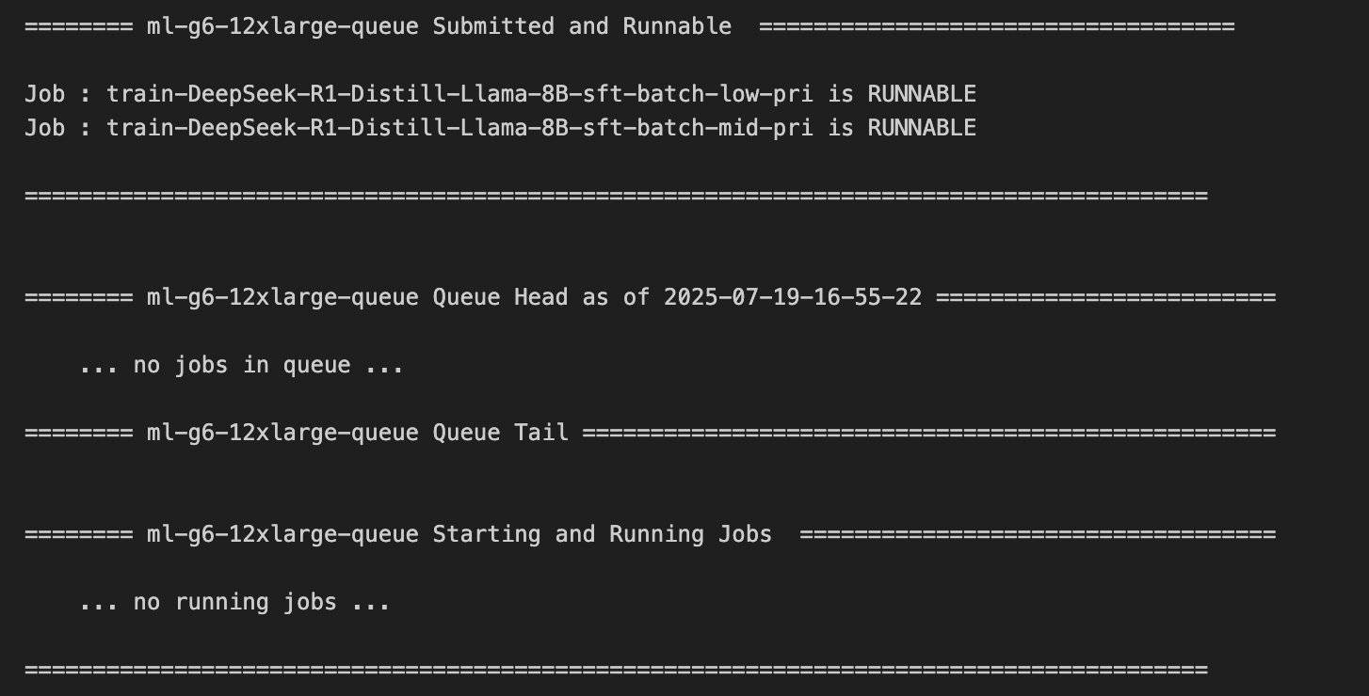Click the separator line below the runnable jobs
Viewport: 1369px width, 696px height.
point(616,196)
